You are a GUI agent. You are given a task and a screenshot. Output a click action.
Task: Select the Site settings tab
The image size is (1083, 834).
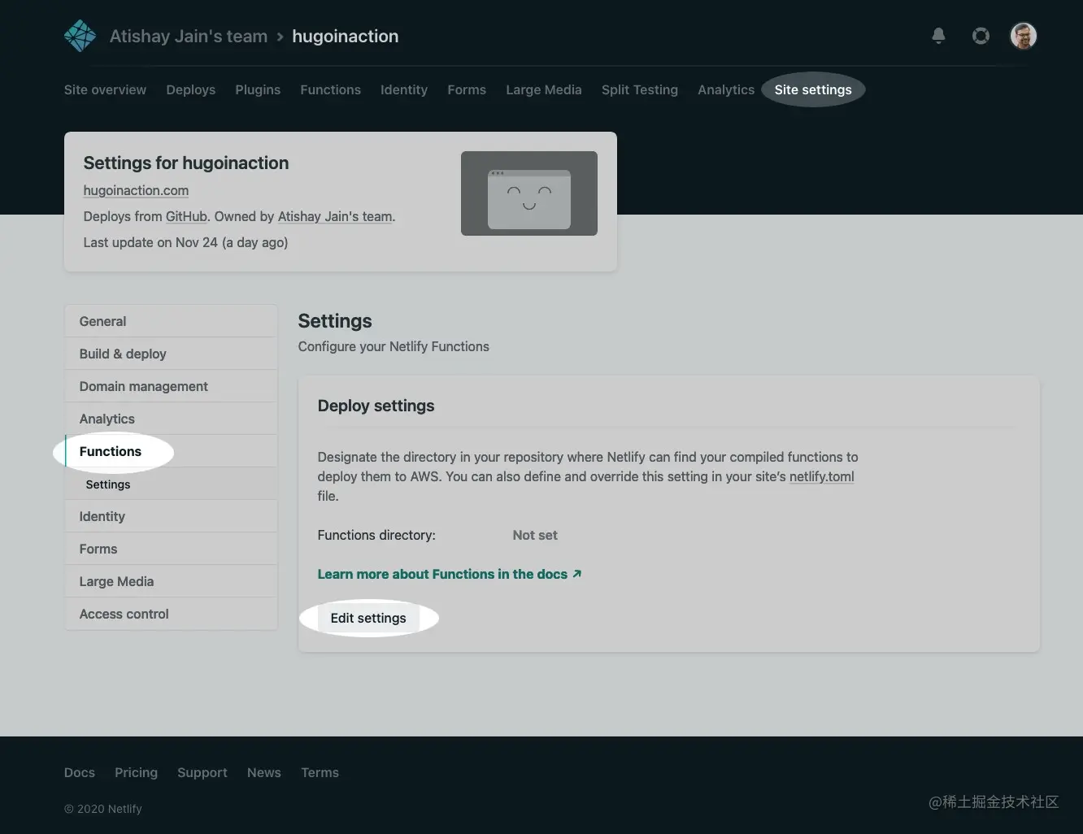(x=813, y=89)
